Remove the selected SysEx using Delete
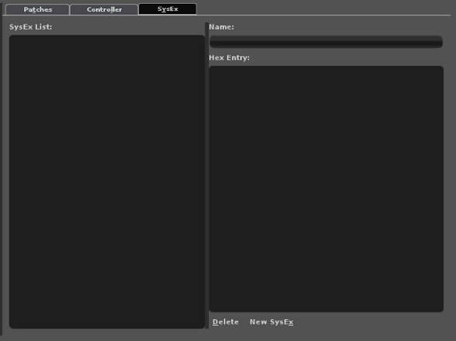Viewport: 456px width, 341px height. tap(226, 322)
